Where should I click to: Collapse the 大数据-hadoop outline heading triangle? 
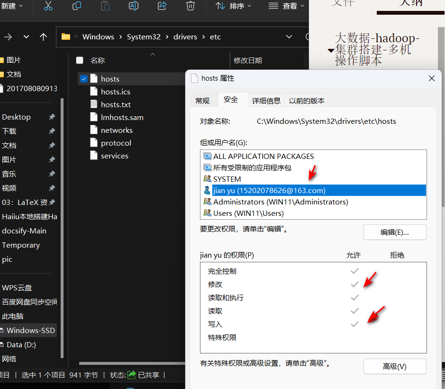[x=330, y=50]
